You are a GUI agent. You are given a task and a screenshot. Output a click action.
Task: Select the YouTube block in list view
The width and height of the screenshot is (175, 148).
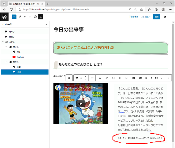coord(25,57)
